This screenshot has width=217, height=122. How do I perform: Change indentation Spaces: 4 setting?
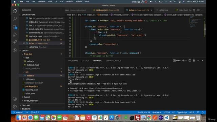(157, 112)
